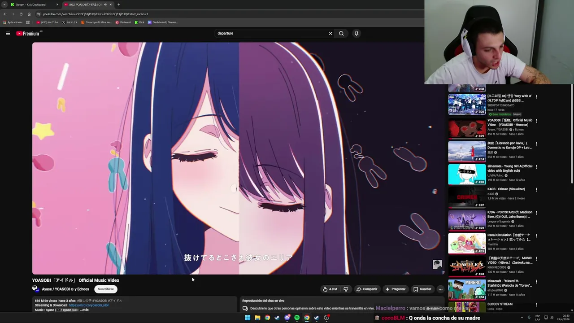Image resolution: width=574 pixels, height=323 pixels.
Task: Share the video via Compartir
Action: coord(367,289)
